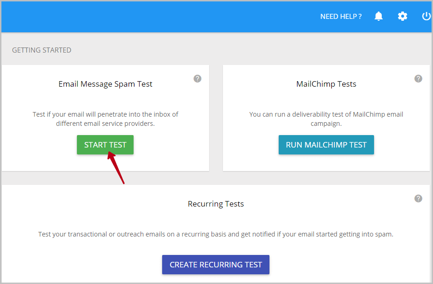This screenshot has width=433, height=284.
Task: Start the email spam test
Action: (x=105, y=145)
